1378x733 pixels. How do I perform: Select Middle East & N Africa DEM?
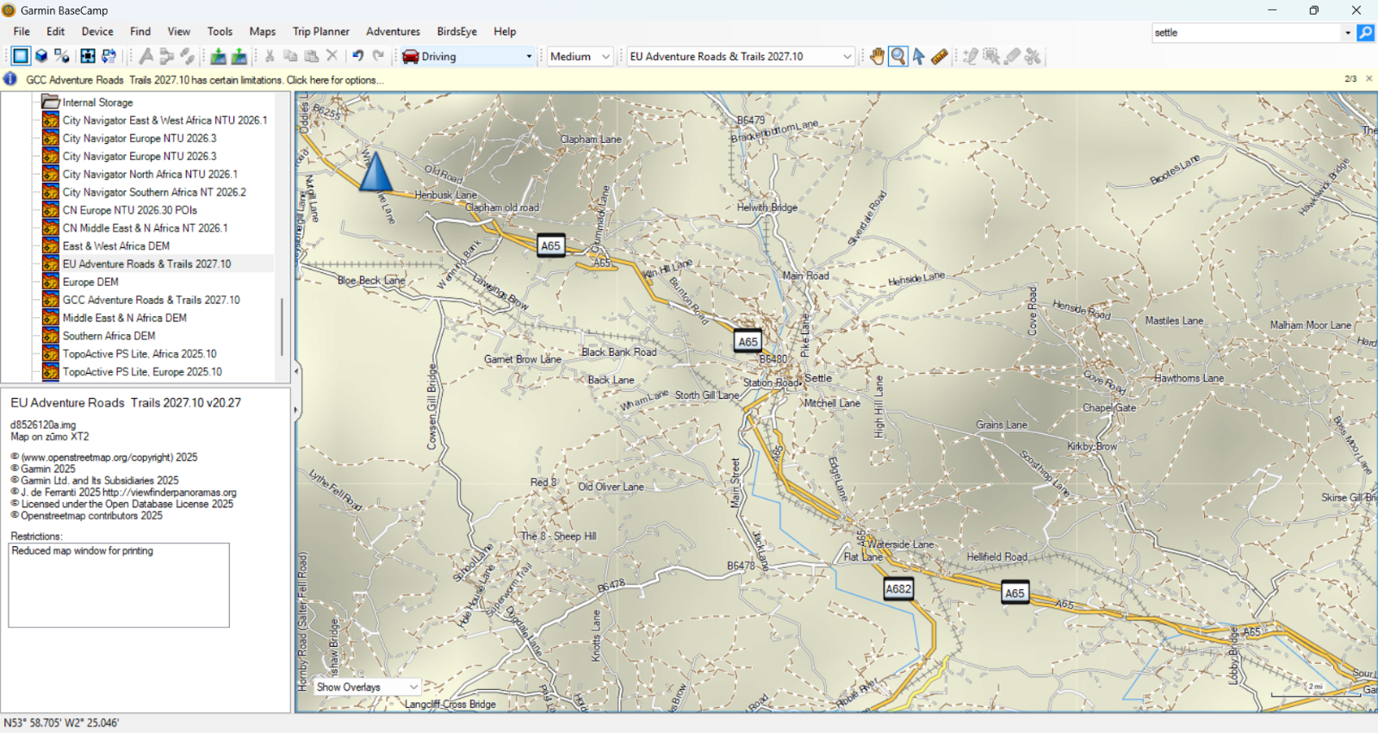tap(125, 318)
